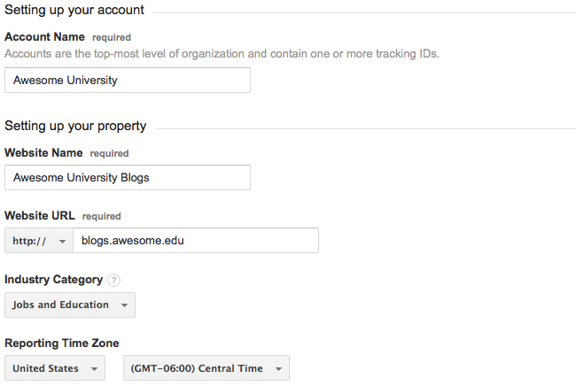576x386 pixels.
Task: Click the arrow beside United States
Action: [95, 369]
